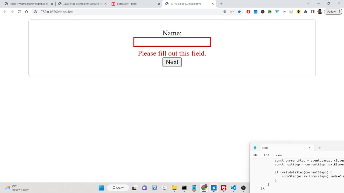Open the Chrome profile avatar menu
Image resolution: width=344 pixels, height=193 pixels.
tap(320, 12)
